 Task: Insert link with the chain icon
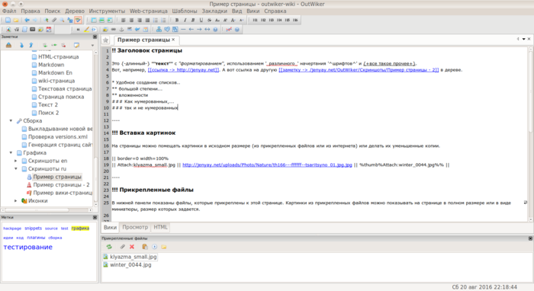pyautogui.click(x=114, y=29)
